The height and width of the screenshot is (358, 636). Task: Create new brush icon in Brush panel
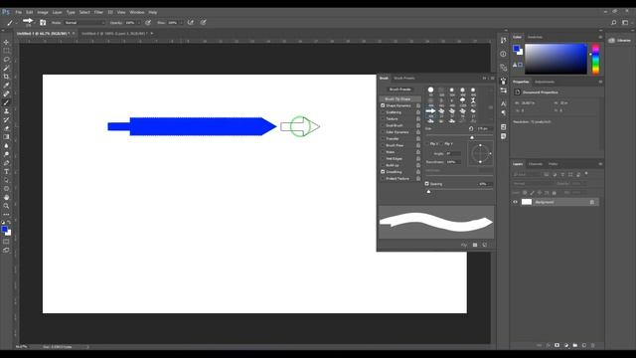point(485,245)
